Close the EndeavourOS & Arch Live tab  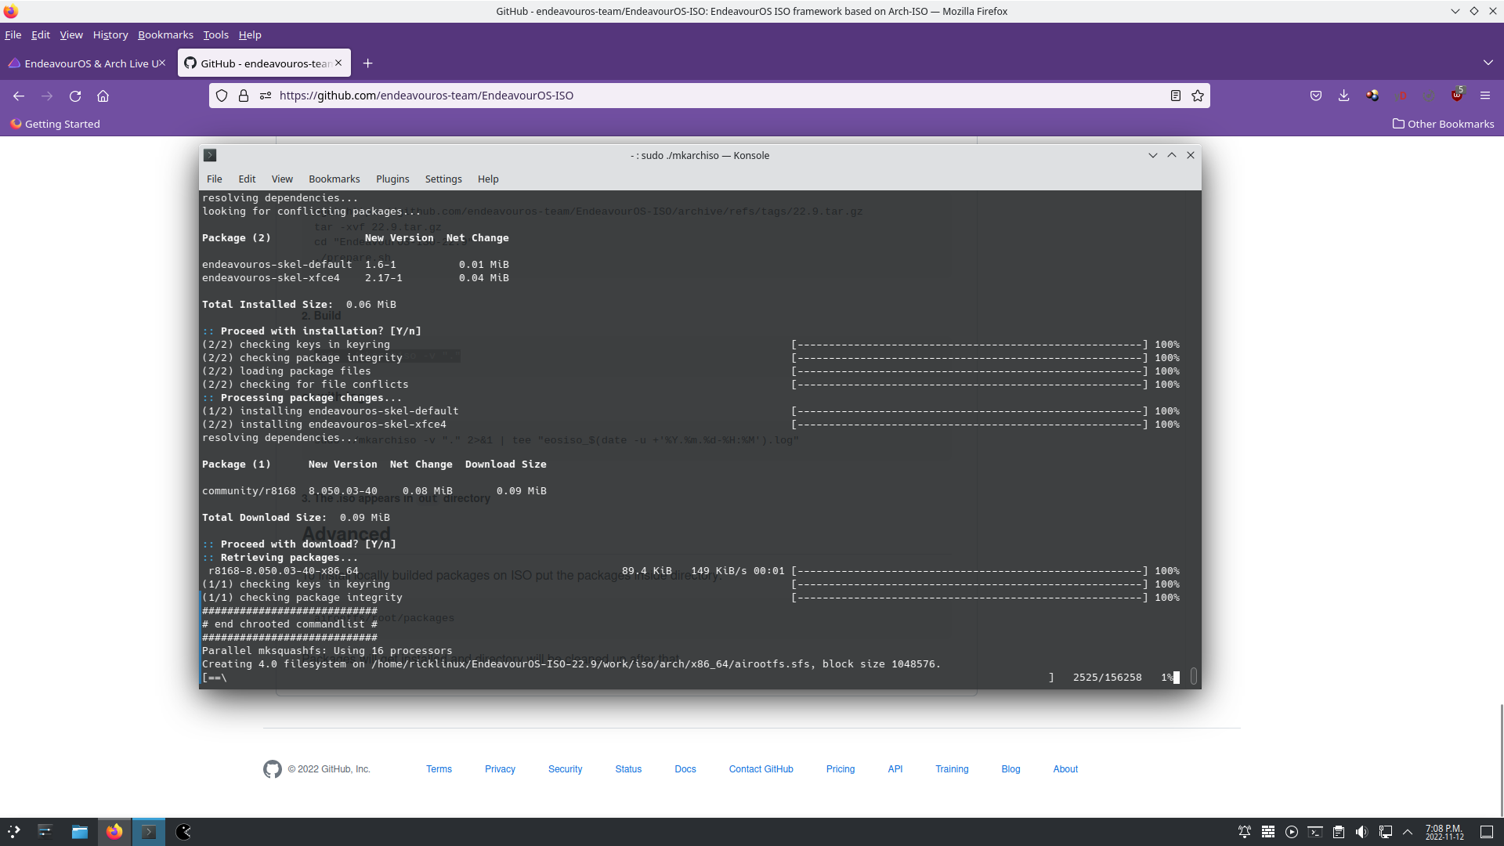[162, 63]
